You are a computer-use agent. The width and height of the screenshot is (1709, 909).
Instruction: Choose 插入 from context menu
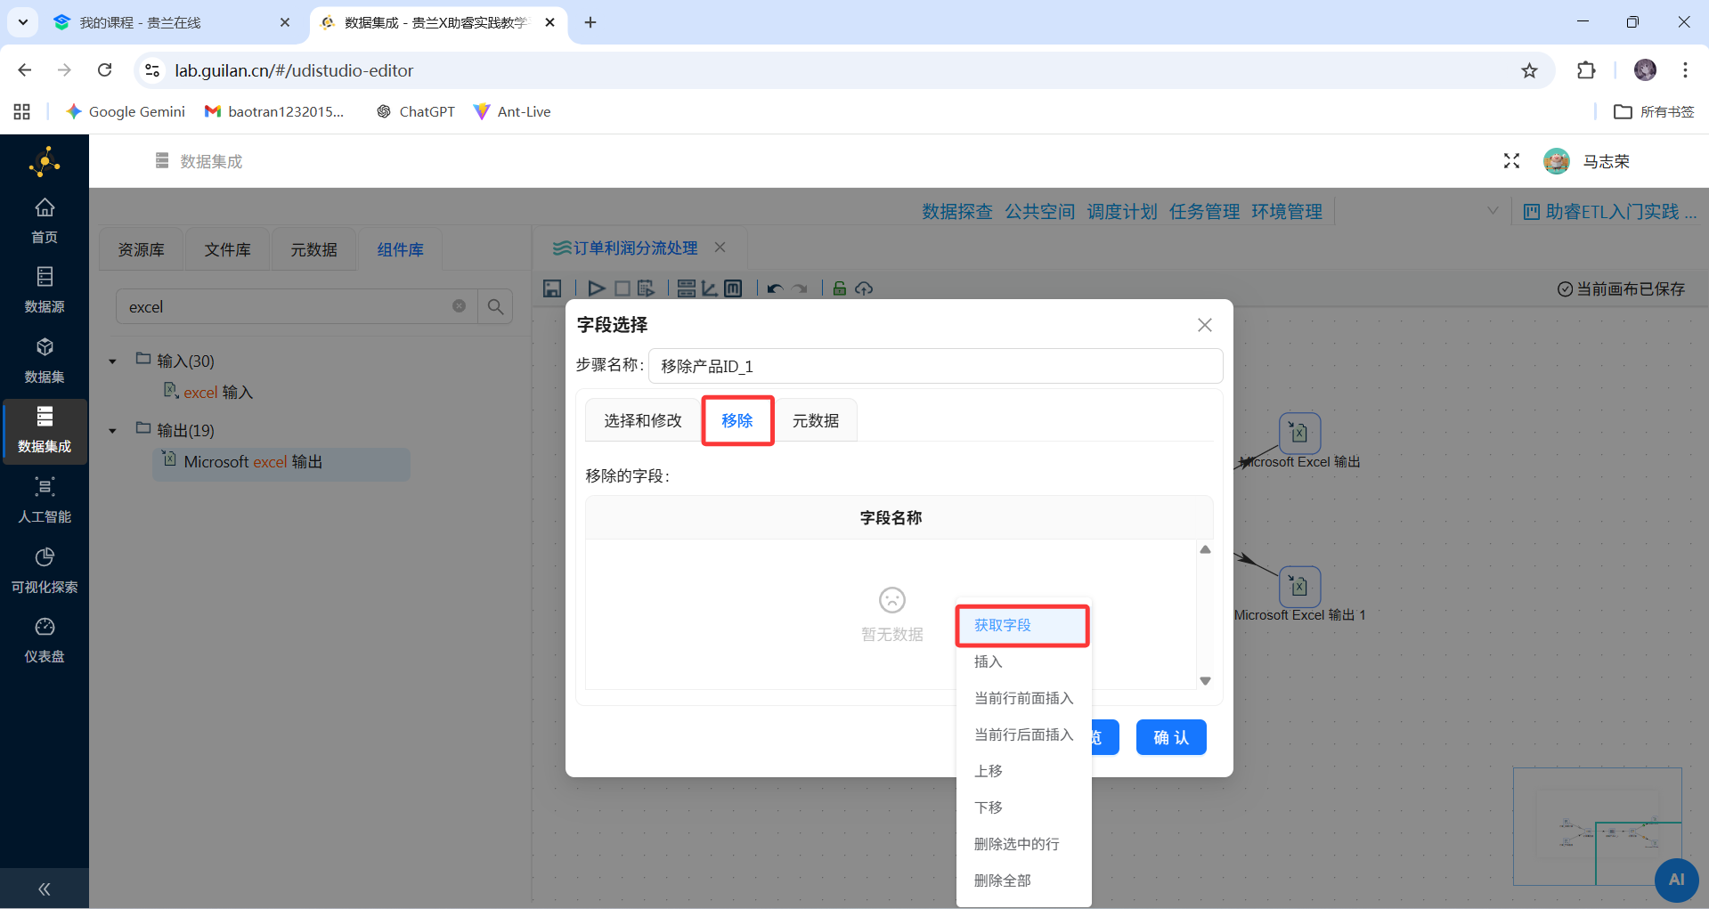1023,661
